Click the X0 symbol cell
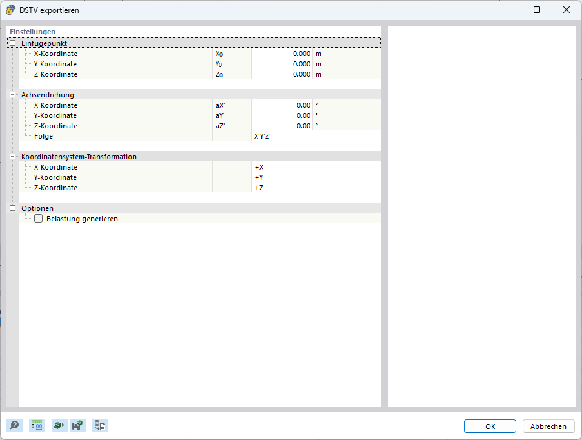This screenshot has height=440, width=582. point(232,54)
